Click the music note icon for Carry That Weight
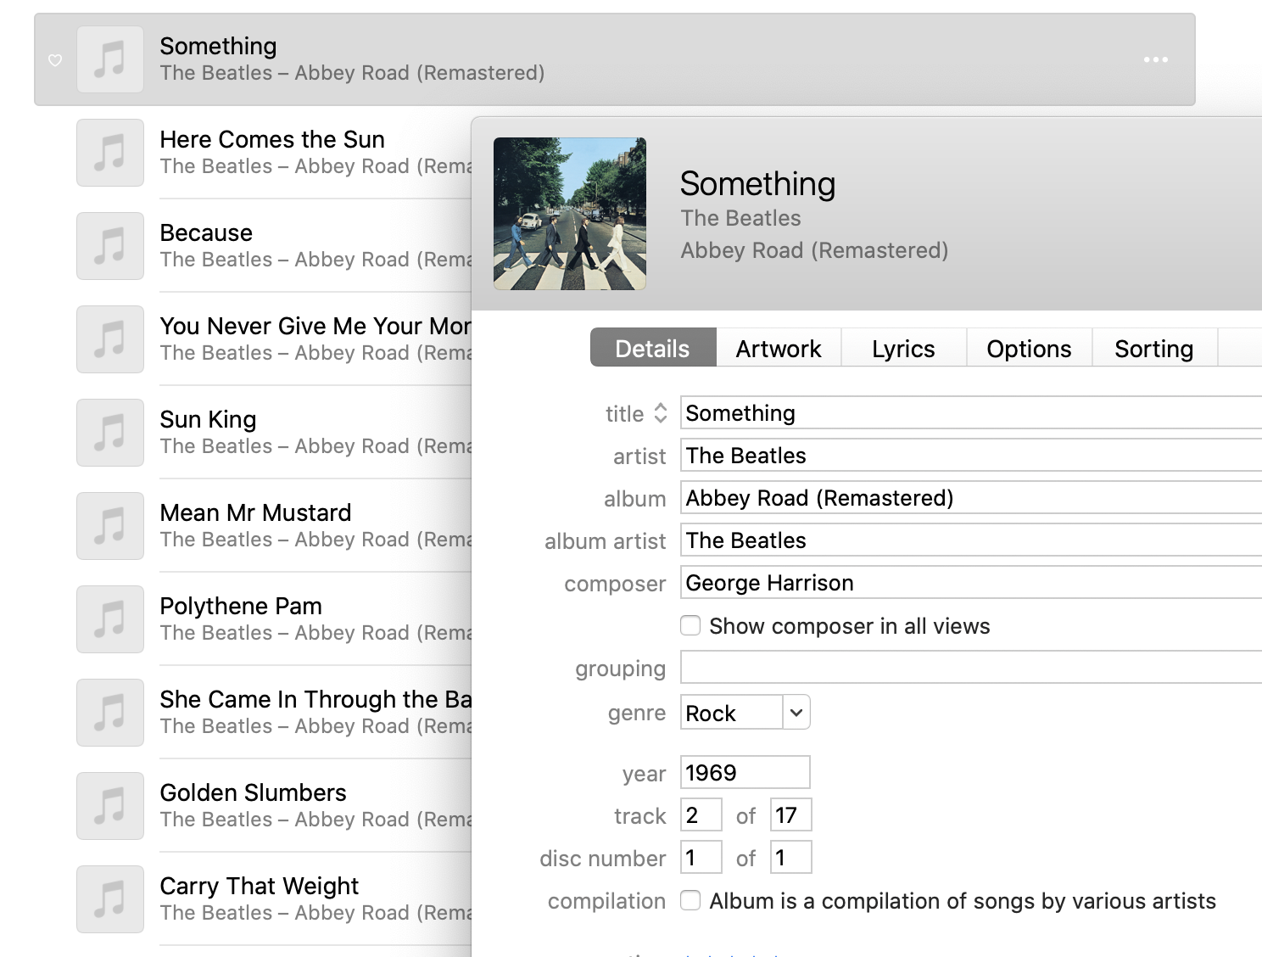The width and height of the screenshot is (1262, 957). (110, 899)
